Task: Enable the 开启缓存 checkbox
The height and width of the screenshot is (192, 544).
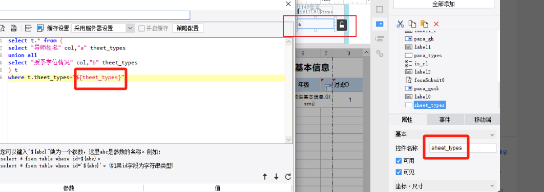Action: [141, 29]
